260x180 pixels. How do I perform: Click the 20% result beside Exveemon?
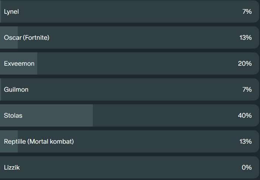(245, 63)
